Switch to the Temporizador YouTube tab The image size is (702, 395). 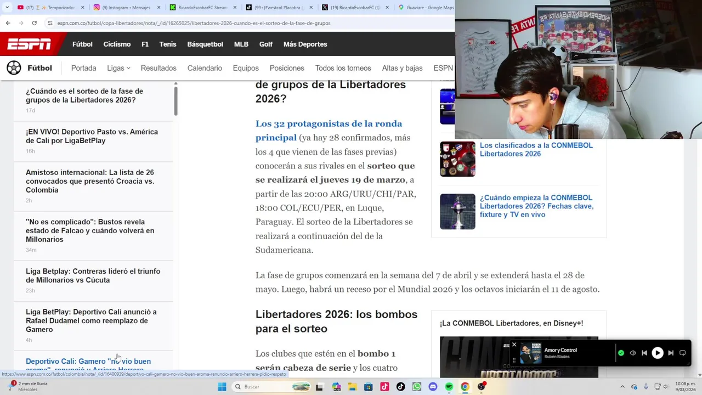[x=50, y=8]
